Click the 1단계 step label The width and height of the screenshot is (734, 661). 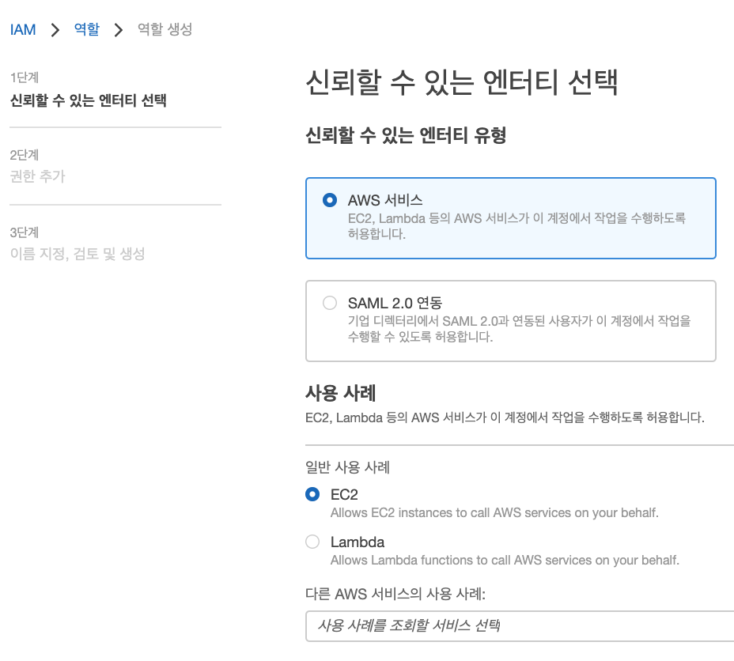[x=25, y=77]
